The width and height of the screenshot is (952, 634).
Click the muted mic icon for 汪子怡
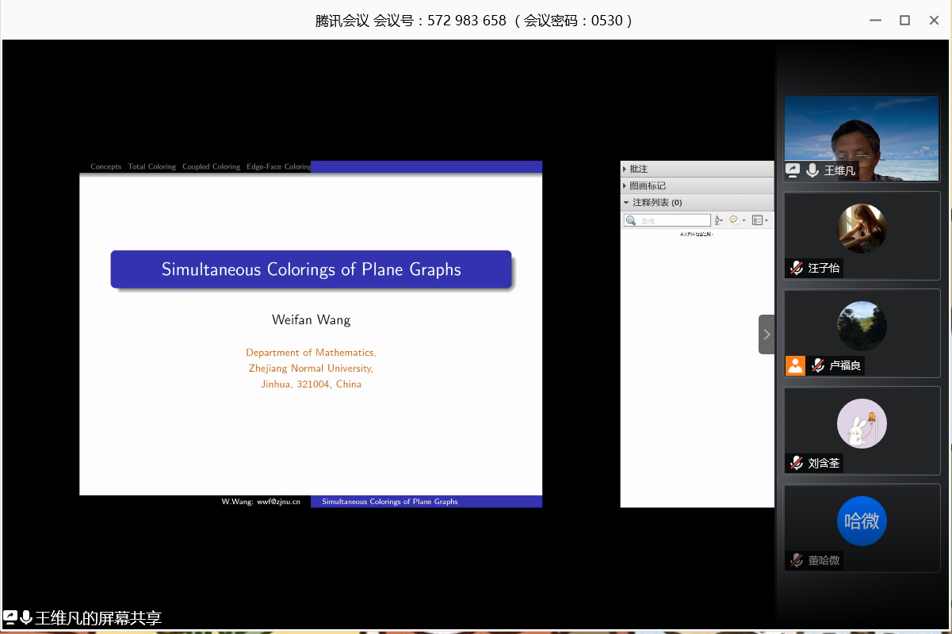(796, 268)
